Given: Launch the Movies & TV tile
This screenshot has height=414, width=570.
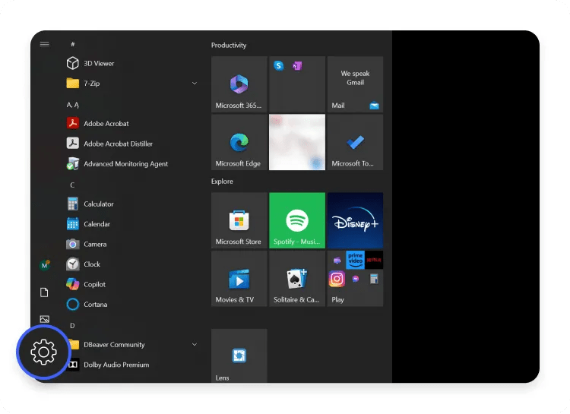Looking at the screenshot, I should (239, 279).
